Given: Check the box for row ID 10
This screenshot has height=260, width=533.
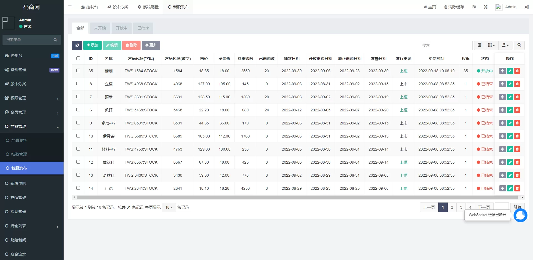Looking at the screenshot, I should pyautogui.click(x=78, y=136).
